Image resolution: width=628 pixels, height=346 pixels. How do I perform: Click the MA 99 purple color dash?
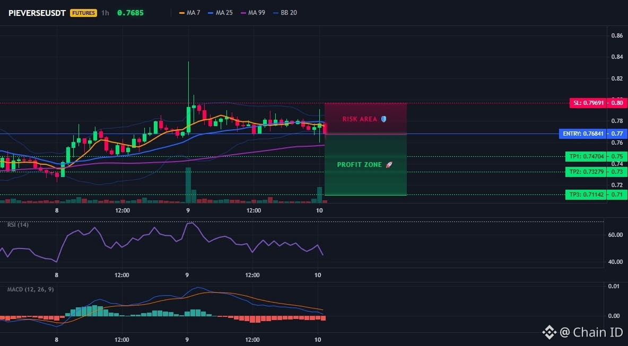click(x=243, y=13)
